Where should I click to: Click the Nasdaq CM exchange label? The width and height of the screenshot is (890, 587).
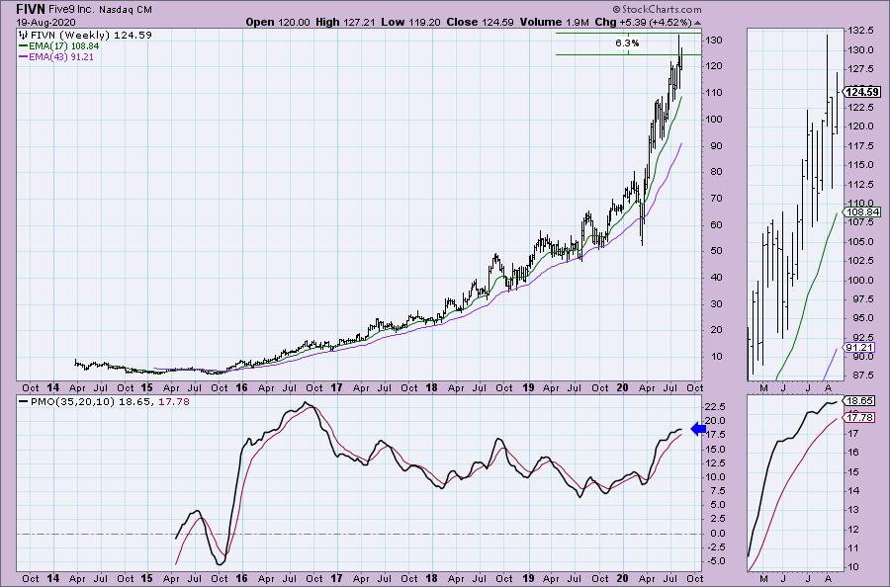pos(126,10)
